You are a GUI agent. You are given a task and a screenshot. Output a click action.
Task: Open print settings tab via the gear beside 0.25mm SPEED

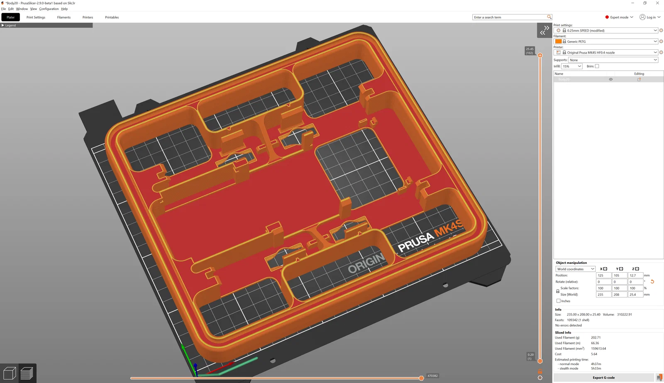[661, 30]
